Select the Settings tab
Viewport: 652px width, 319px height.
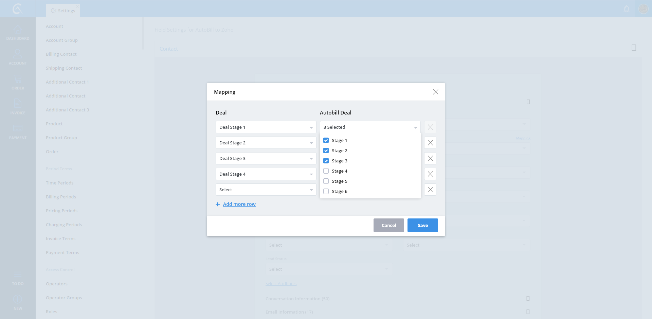pos(63,11)
